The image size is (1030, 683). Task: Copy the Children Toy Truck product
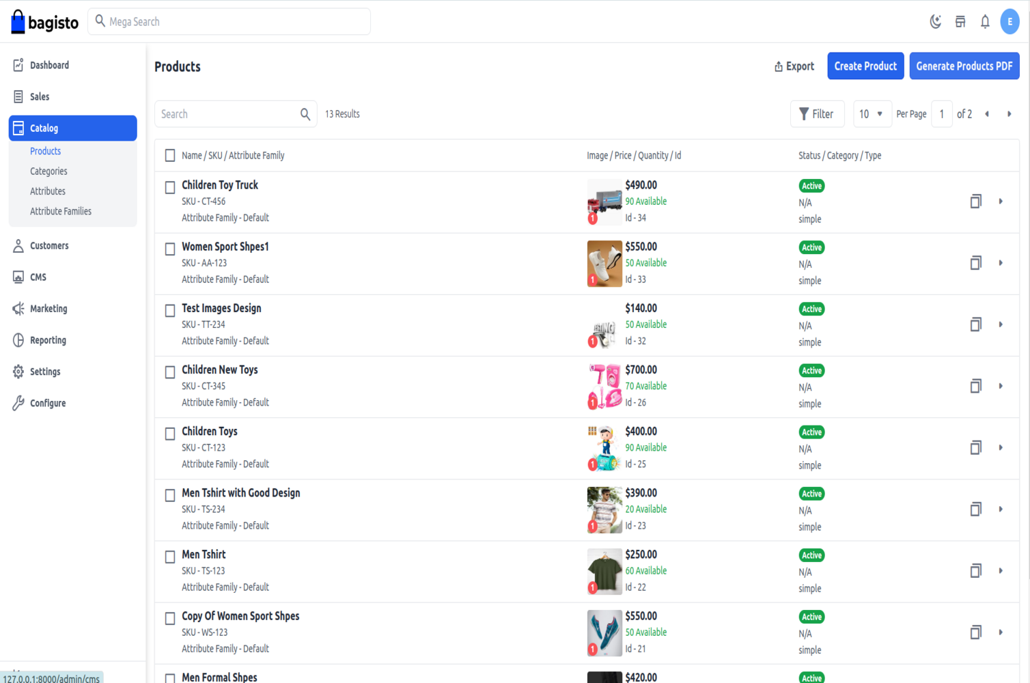[x=976, y=201]
